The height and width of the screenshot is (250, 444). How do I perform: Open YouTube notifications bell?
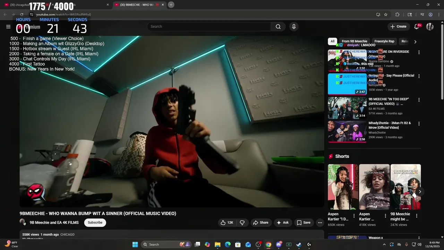coord(417,27)
